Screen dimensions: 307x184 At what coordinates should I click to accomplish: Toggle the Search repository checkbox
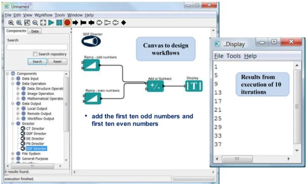pos(35,54)
